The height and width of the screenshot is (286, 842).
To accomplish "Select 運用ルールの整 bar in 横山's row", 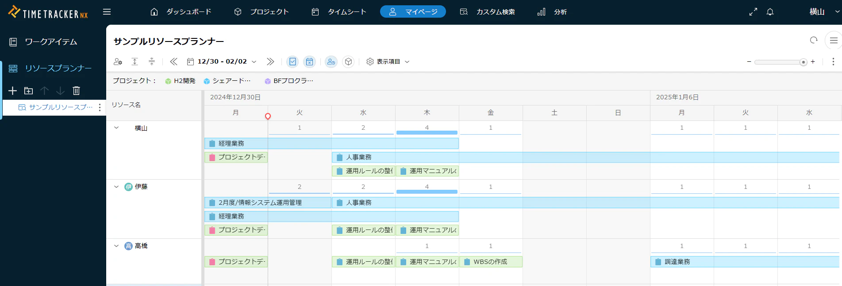I will click(364, 171).
